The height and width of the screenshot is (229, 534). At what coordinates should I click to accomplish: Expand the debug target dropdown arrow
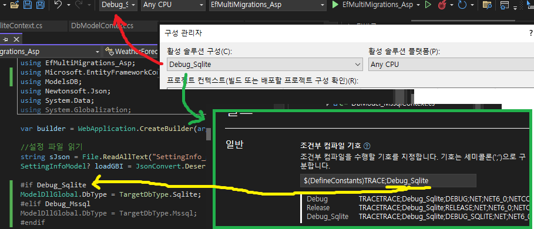(418, 5)
